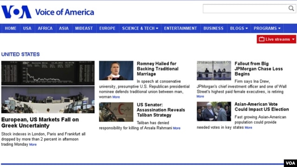
Task: Open the Taliban story soldier thumbnail
Action: (x=116, y=112)
